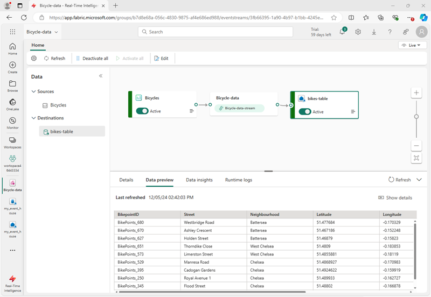Go to Home in left sidebar
The width and height of the screenshot is (431, 297).
tap(12, 49)
